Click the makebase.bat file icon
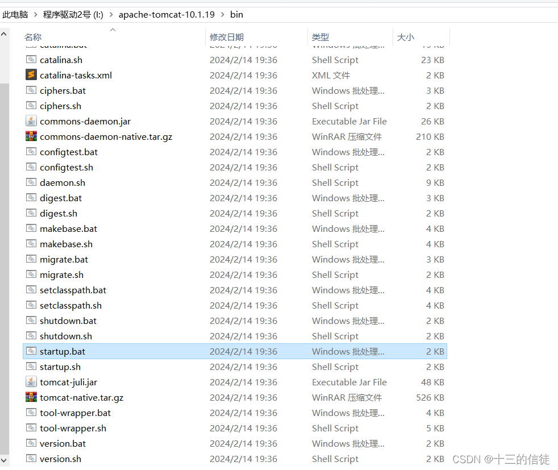Viewport: 558px width, 470px height. coord(31,228)
